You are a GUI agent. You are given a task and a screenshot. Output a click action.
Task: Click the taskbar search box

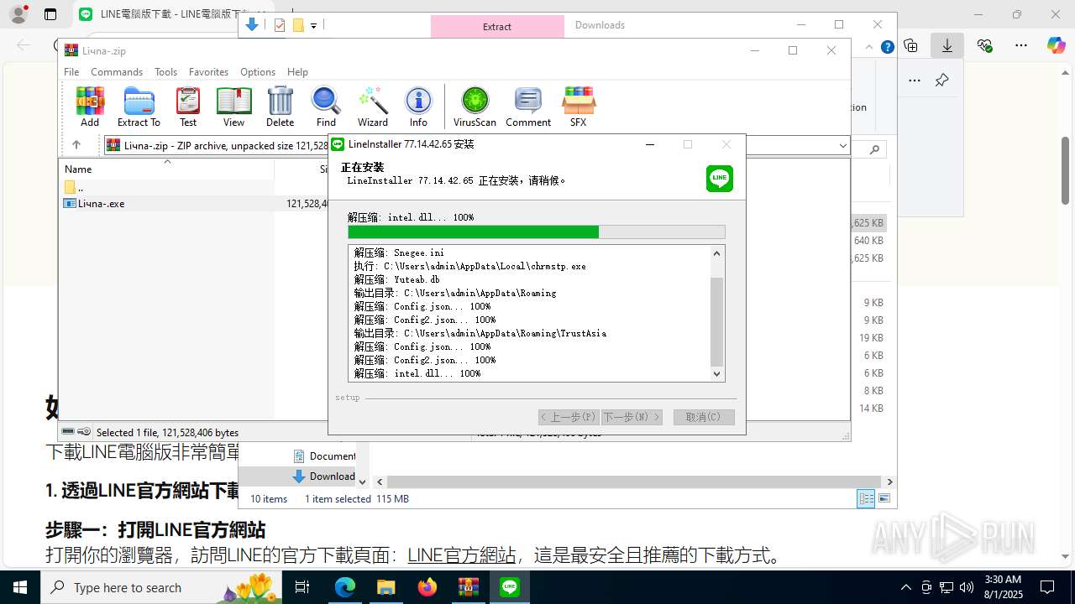161,587
